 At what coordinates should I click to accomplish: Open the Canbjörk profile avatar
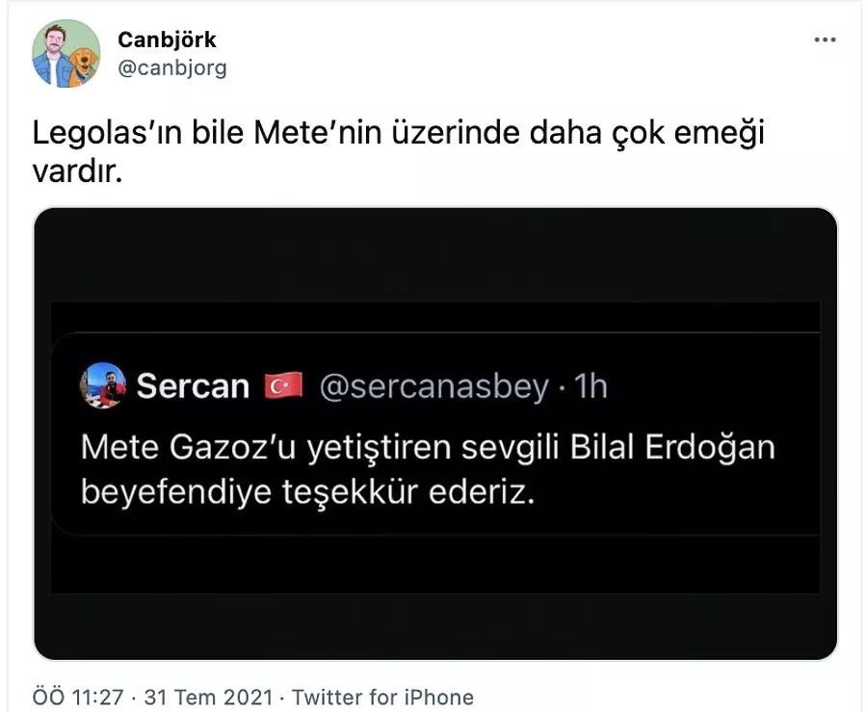66,53
